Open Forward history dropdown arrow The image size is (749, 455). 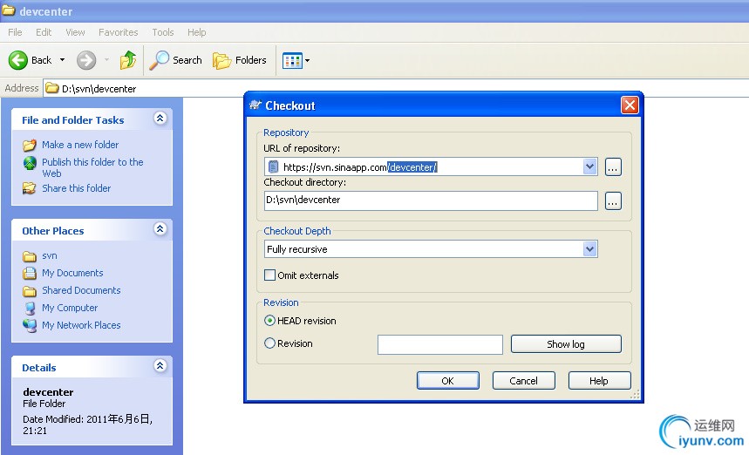click(106, 60)
